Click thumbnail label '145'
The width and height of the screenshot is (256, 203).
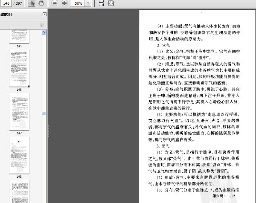coord(19,46)
